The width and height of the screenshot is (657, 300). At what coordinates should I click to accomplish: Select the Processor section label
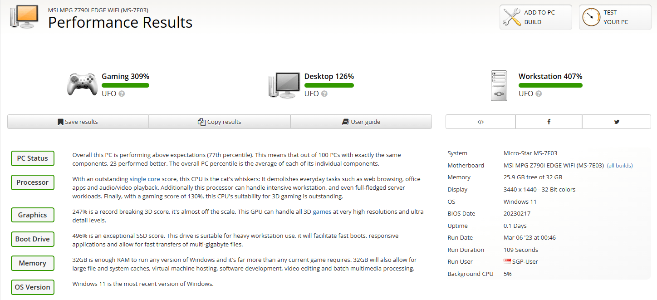click(x=33, y=182)
